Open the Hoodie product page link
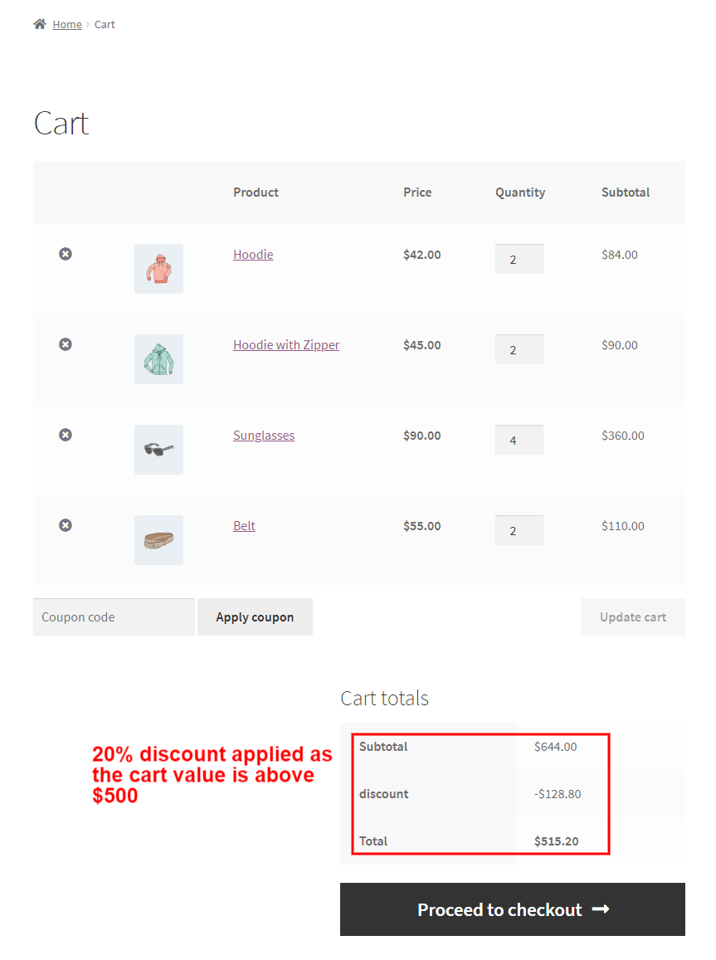 tap(253, 254)
